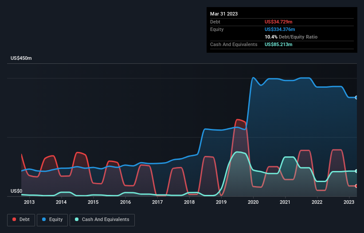This screenshot has height=233, width=364.
Task: Click the Equity label in tooltip
Action: point(217,29)
